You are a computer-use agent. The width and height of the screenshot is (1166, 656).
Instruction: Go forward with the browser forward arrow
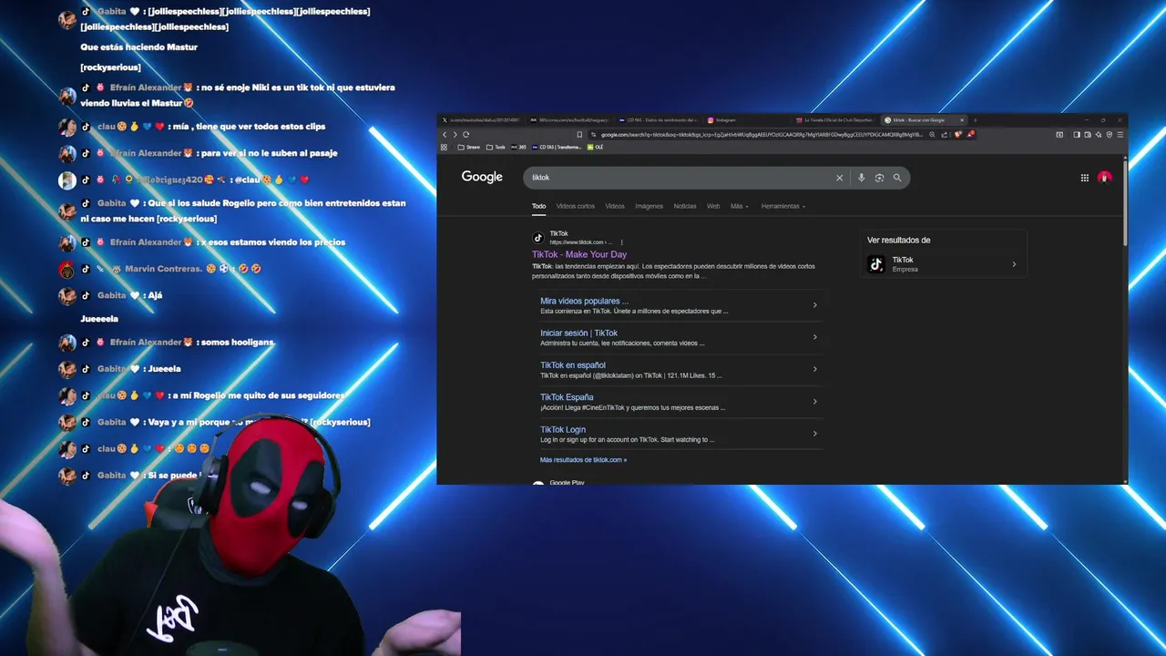455,134
